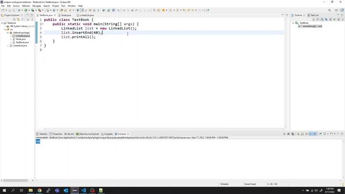
Task: Click the toolbar Search flashlight icon
Action: pyautogui.click(x=71, y=10)
